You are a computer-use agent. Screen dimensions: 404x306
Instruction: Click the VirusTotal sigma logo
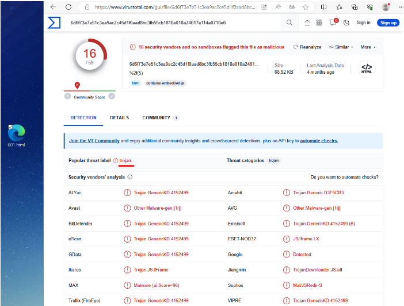54,22
